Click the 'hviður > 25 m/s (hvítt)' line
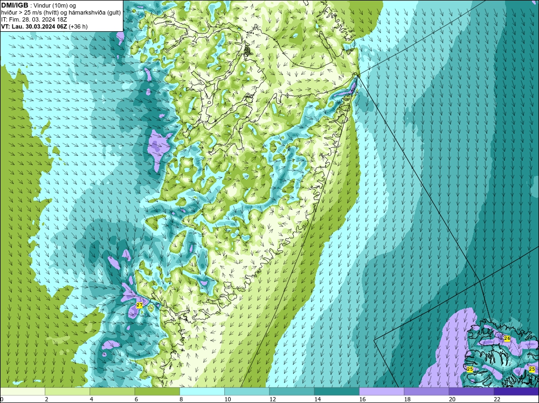539x403 pixels. (x=29, y=12)
